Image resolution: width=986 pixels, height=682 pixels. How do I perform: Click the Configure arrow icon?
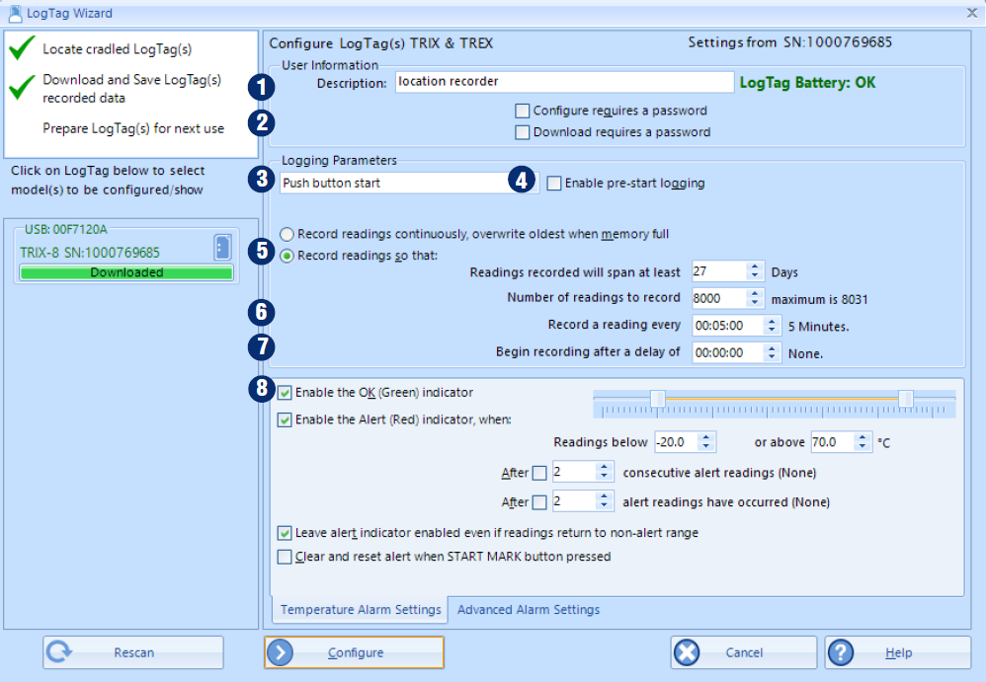pyautogui.click(x=280, y=652)
